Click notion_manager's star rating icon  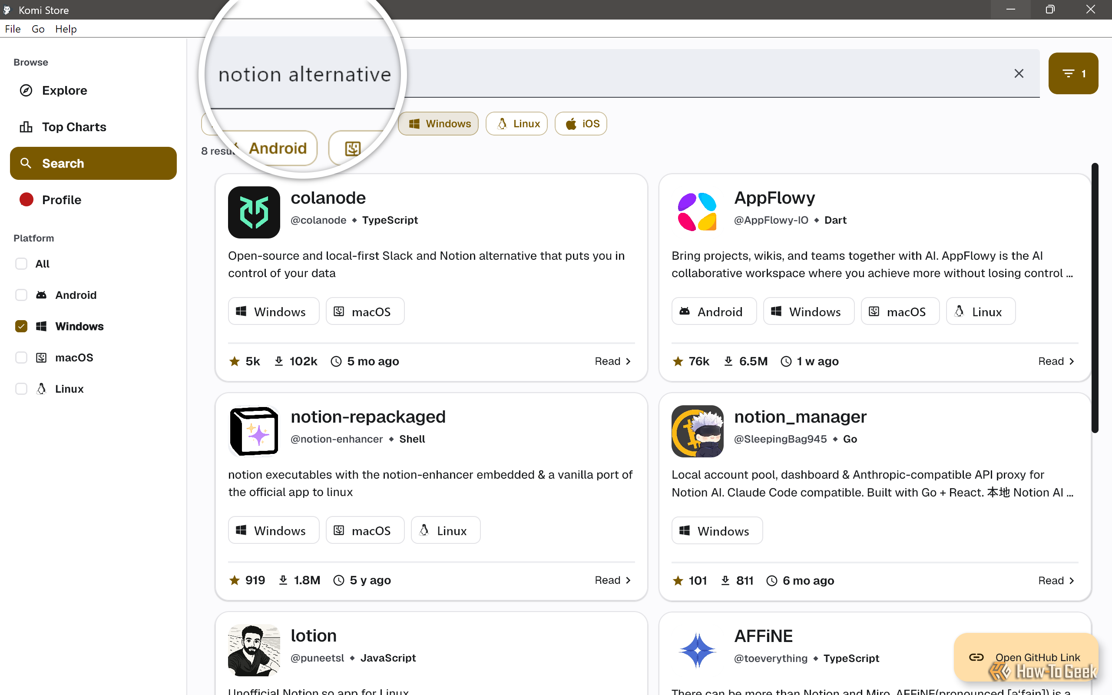[678, 581]
